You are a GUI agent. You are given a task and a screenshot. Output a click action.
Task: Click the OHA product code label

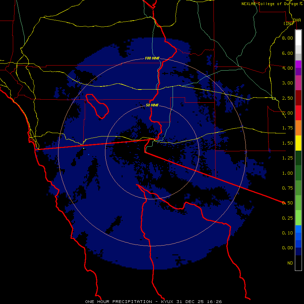click(x=297, y=20)
